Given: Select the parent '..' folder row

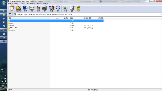Looking at the screenshot, I should pyautogui.click(x=56, y=21).
